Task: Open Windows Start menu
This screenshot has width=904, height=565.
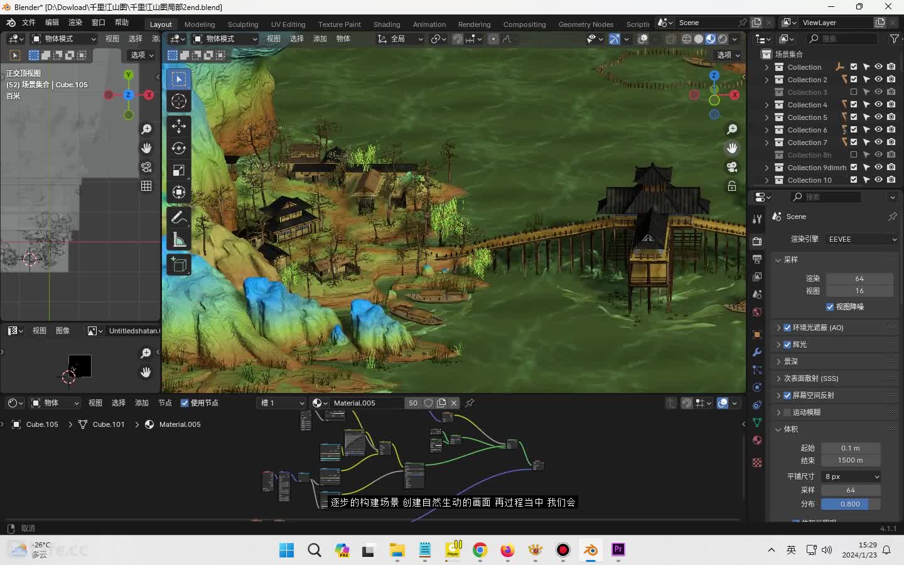Action: [x=286, y=551]
